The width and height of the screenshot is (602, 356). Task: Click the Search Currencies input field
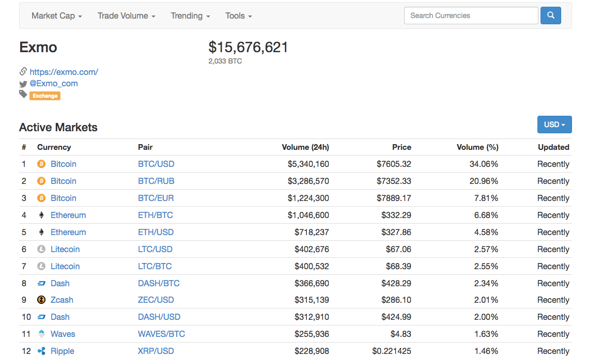[x=471, y=16]
